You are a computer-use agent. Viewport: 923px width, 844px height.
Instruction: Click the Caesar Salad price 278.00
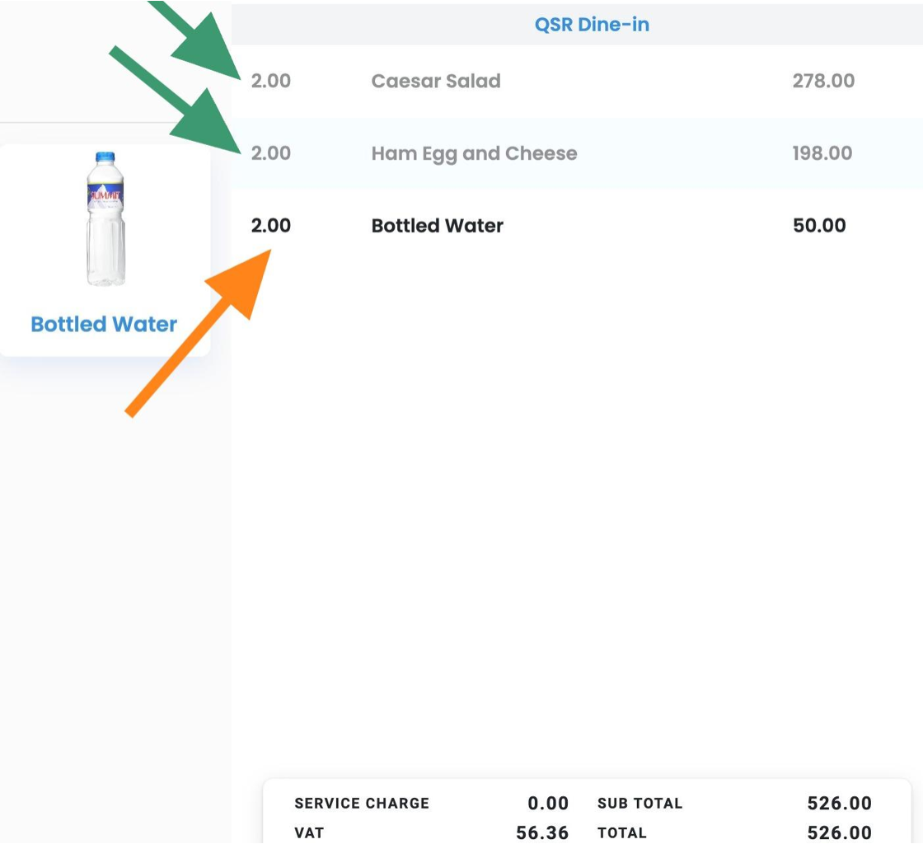pyautogui.click(x=823, y=81)
